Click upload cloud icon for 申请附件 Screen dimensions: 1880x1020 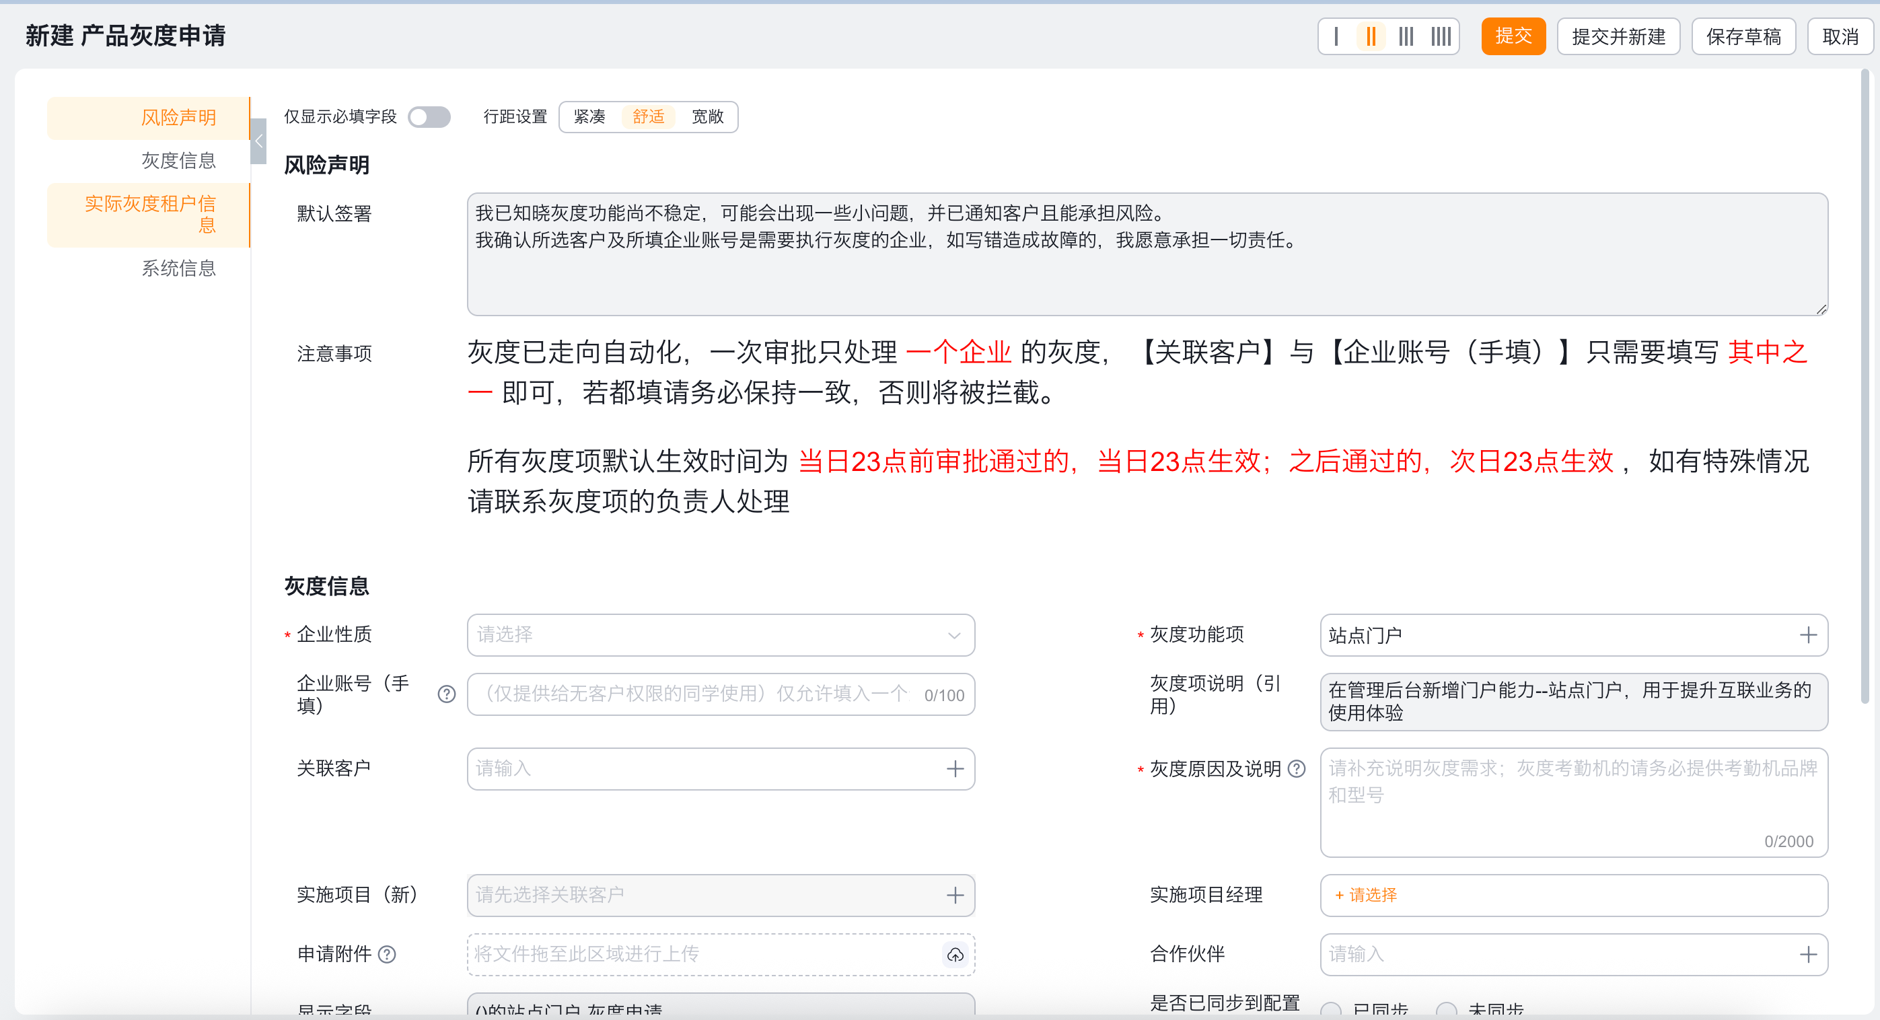click(955, 954)
